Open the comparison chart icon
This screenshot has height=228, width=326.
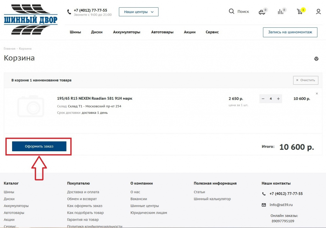pos(280,12)
